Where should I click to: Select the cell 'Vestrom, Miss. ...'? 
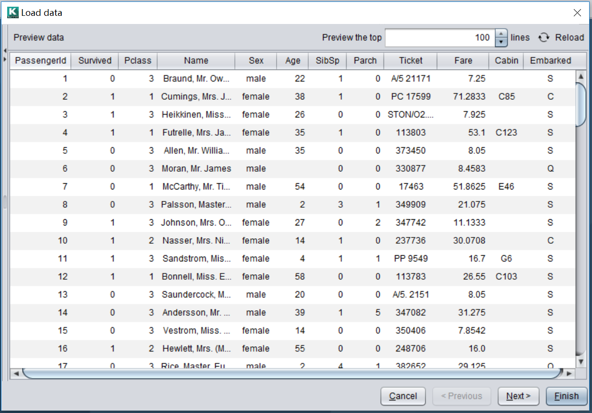tap(196, 330)
